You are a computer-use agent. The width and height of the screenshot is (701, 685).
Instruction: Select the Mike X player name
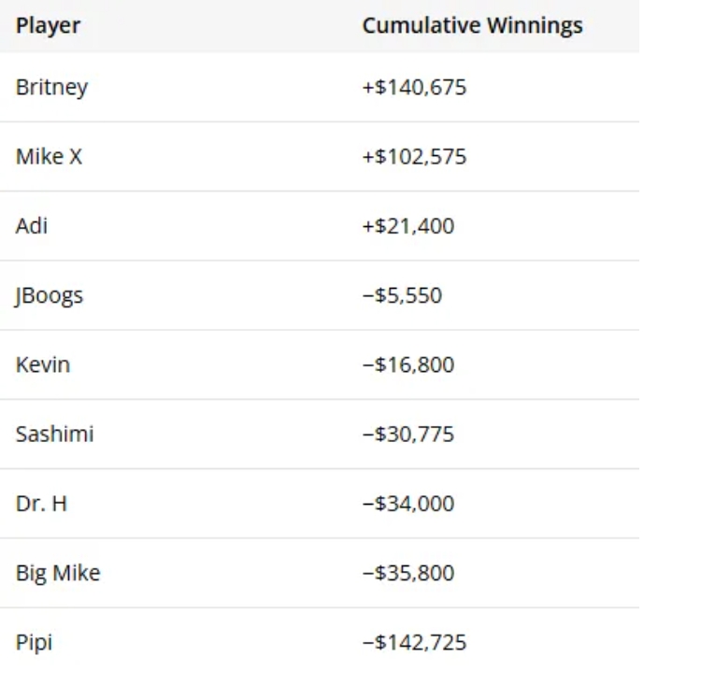click(49, 157)
